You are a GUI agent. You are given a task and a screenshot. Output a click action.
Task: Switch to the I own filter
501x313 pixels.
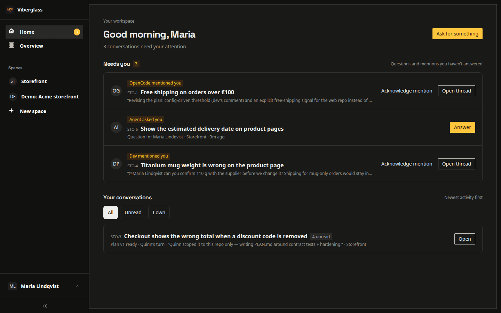pos(159,212)
